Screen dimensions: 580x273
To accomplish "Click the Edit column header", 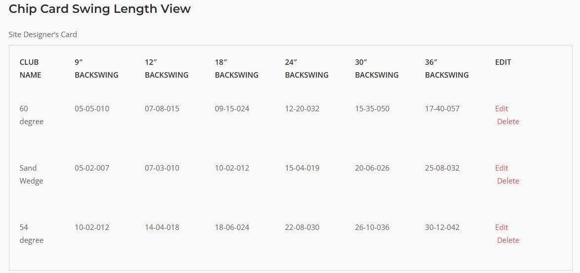I will click(503, 62).
